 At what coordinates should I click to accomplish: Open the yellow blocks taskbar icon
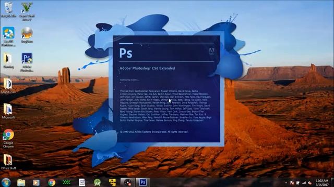tap(113, 182)
